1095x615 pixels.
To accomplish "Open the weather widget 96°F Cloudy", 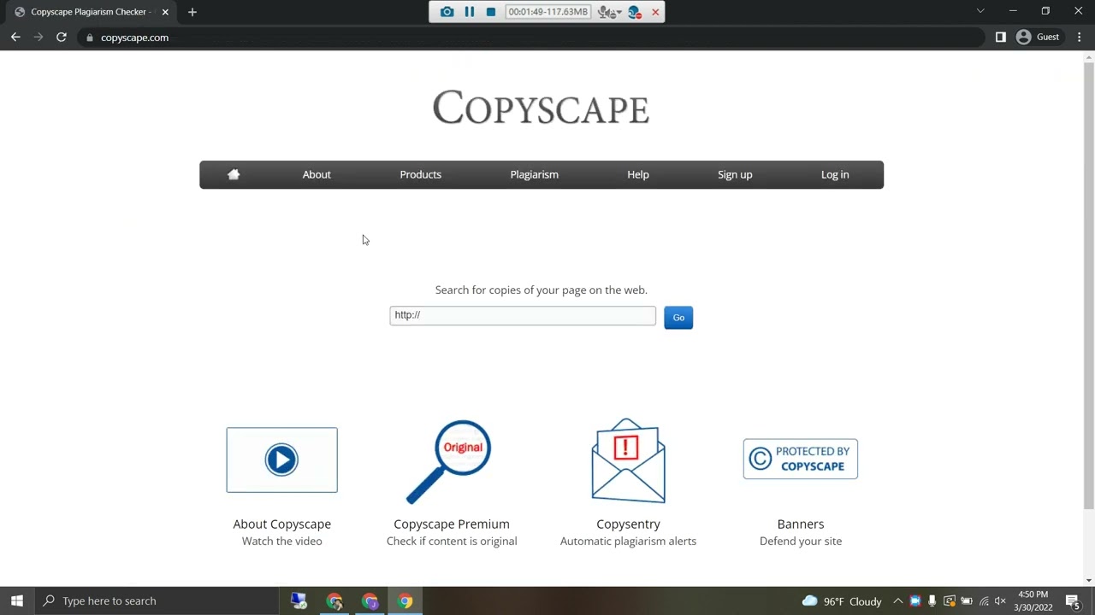I will point(842,601).
